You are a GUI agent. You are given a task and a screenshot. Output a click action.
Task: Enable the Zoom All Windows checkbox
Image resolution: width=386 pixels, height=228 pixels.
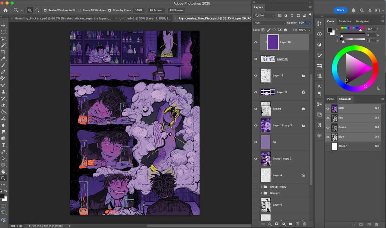(80, 10)
